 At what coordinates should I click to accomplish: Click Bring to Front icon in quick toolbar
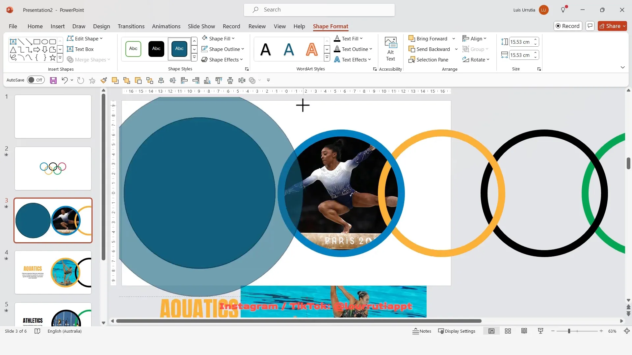tap(115, 80)
